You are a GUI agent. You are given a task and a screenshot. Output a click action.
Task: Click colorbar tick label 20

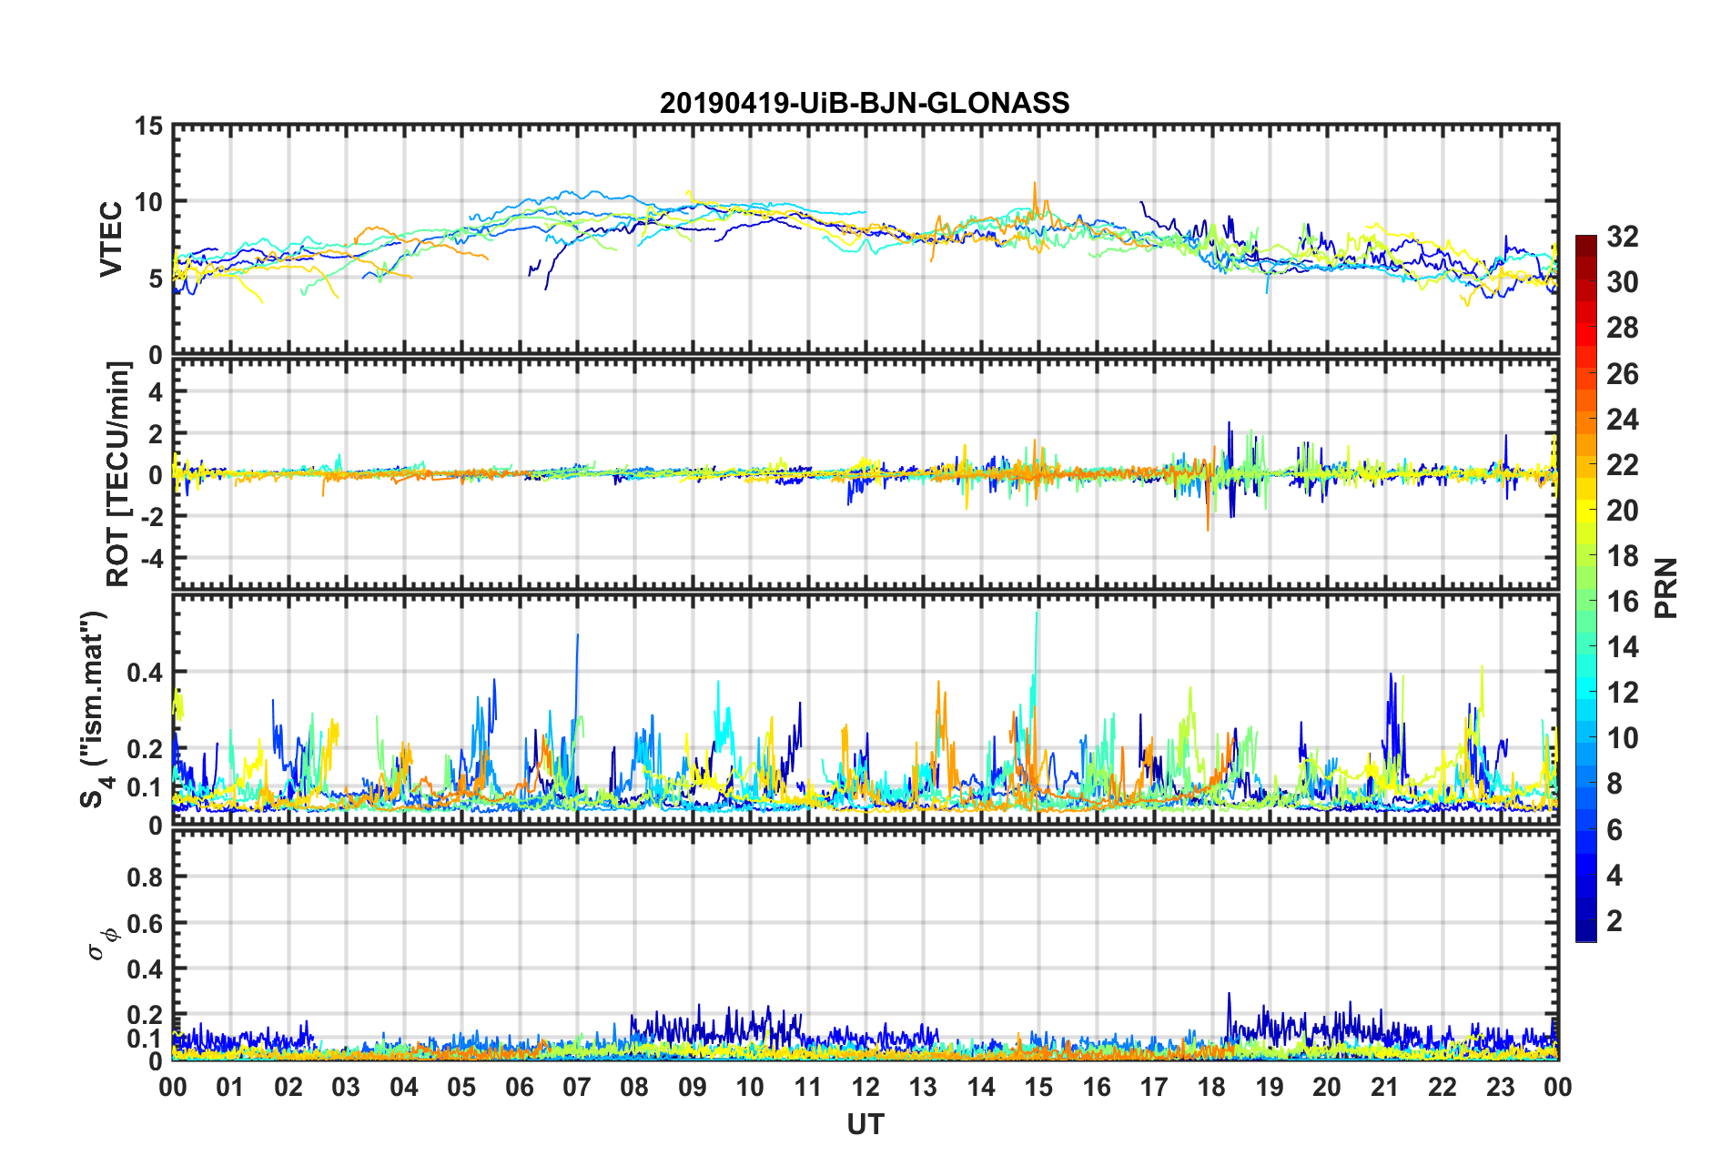(x=1623, y=510)
